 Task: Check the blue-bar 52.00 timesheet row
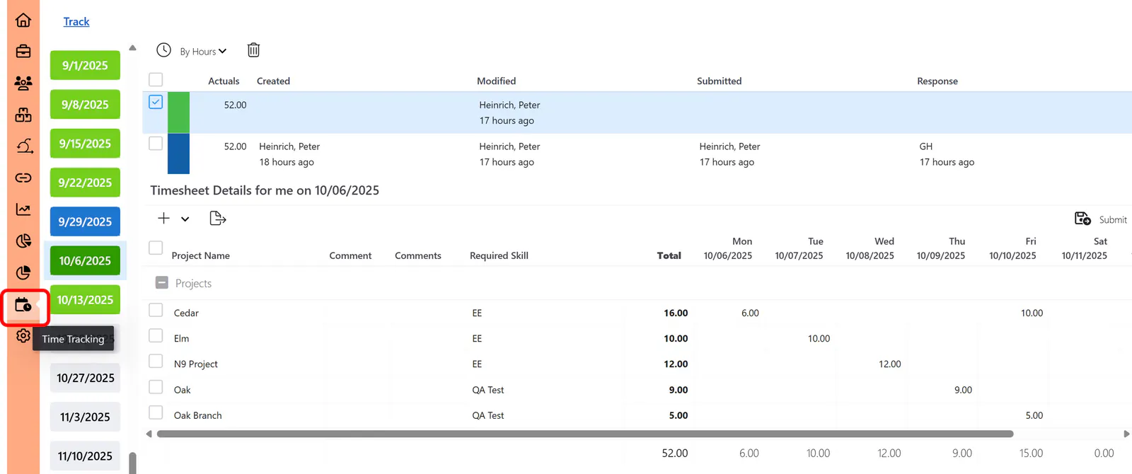[x=156, y=143]
